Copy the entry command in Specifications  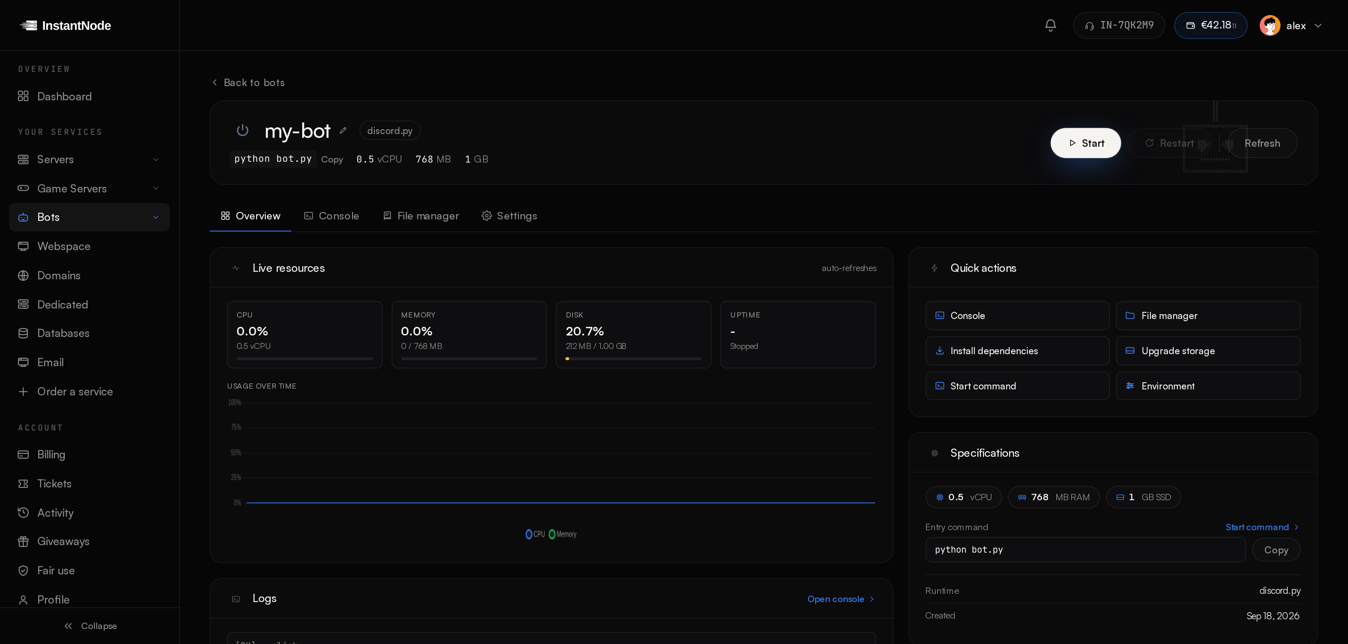[x=1276, y=550]
